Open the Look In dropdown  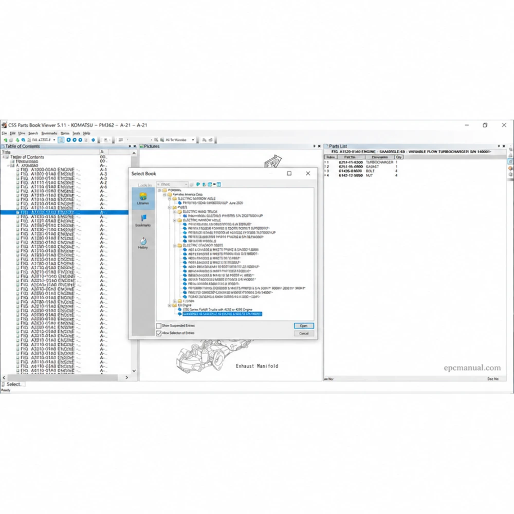pyautogui.click(x=186, y=185)
